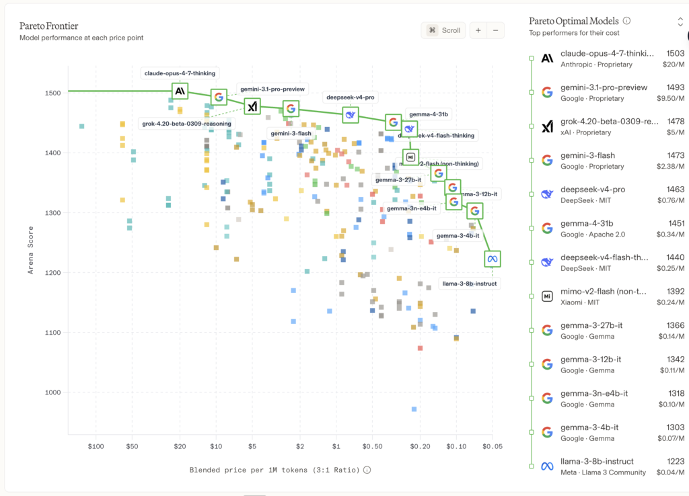Click the Google · Apache 2.0 license text
This screenshot has height=496, width=689.
coord(593,235)
